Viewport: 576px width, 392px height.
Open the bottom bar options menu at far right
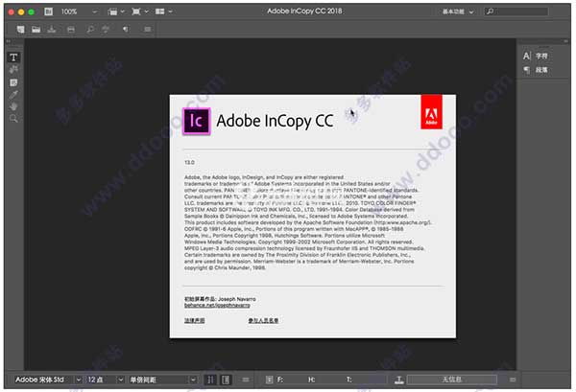pyautogui.click(x=513, y=380)
